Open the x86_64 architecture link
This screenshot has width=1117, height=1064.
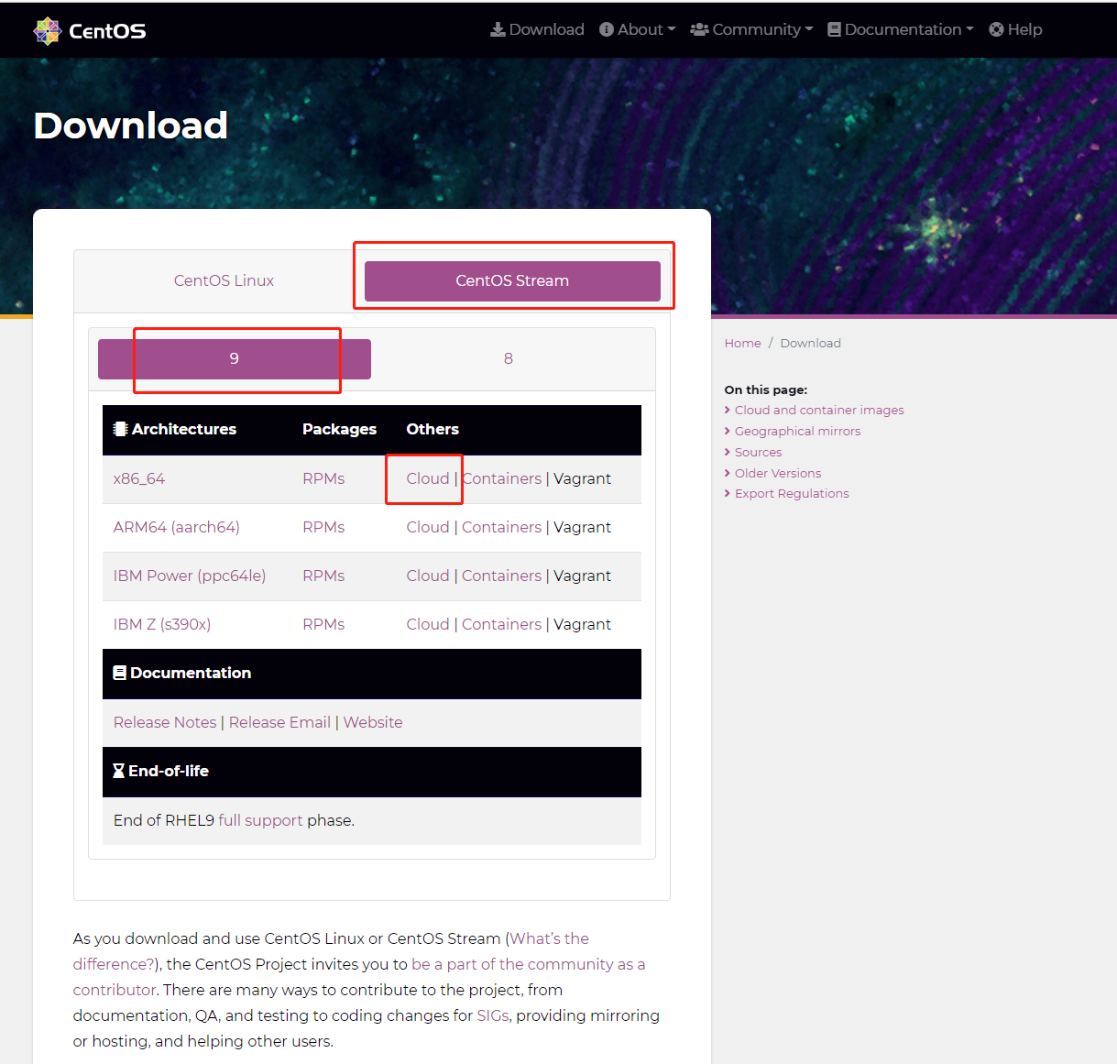pyautogui.click(x=139, y=478)
